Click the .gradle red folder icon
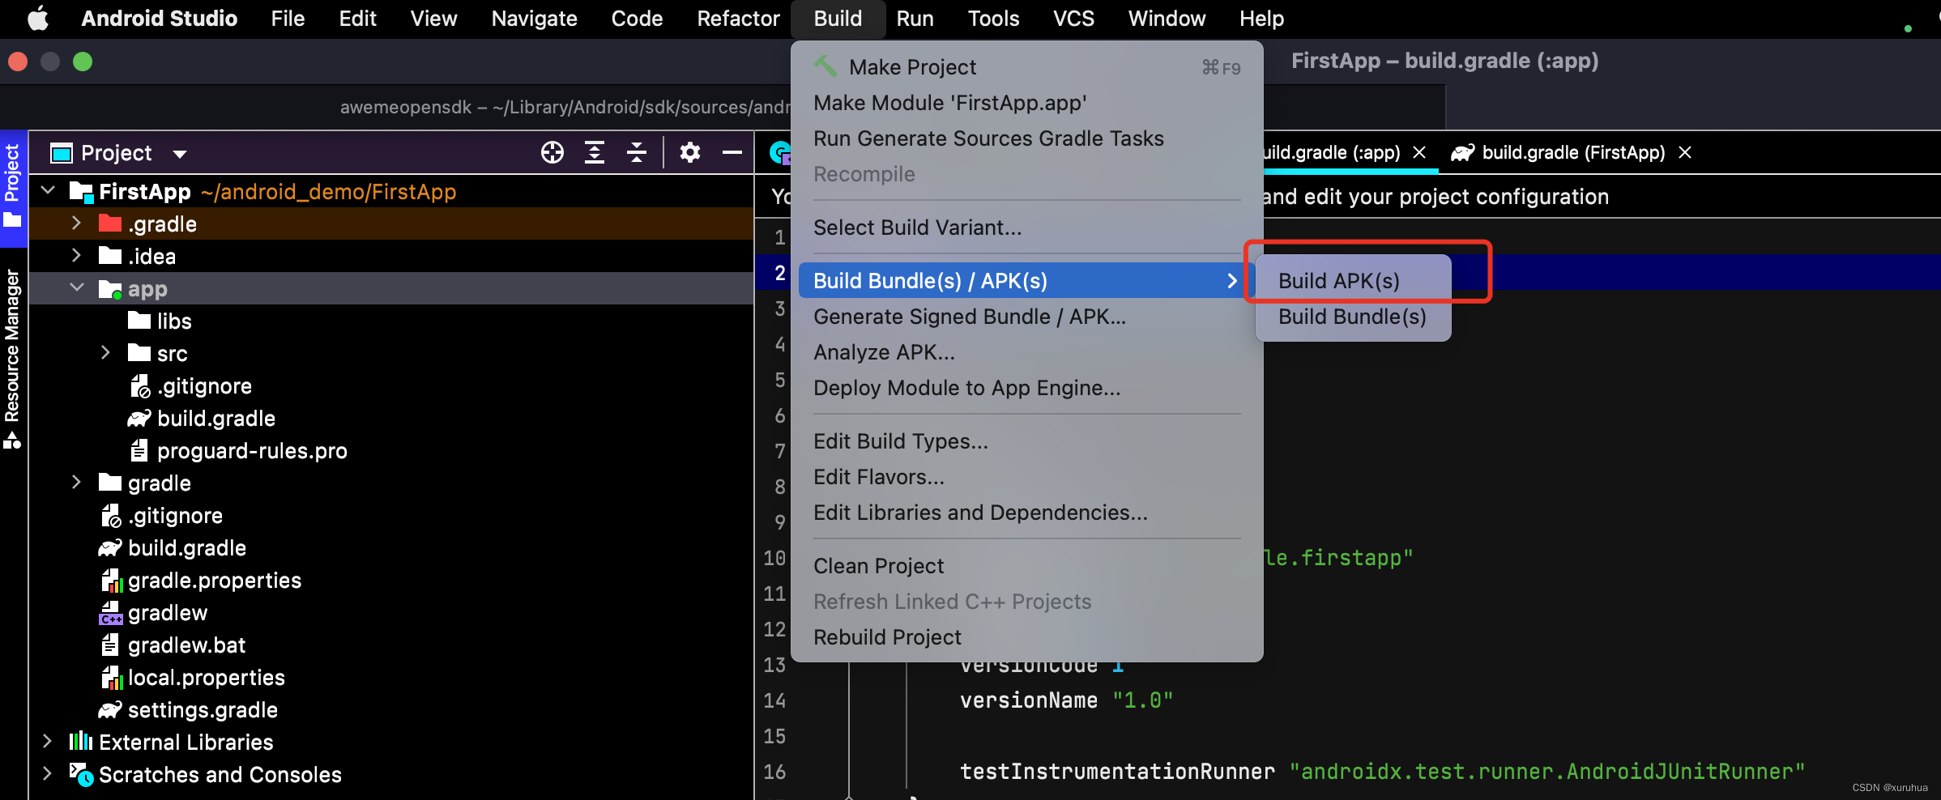The width and height of the screenshot is (1941, 800). pyautogui.click(x=109, y=223)
